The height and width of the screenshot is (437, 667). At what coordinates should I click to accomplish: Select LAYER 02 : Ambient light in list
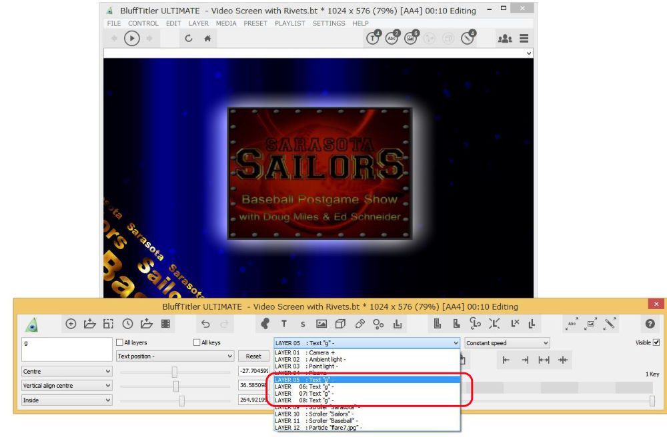[367, 359]
